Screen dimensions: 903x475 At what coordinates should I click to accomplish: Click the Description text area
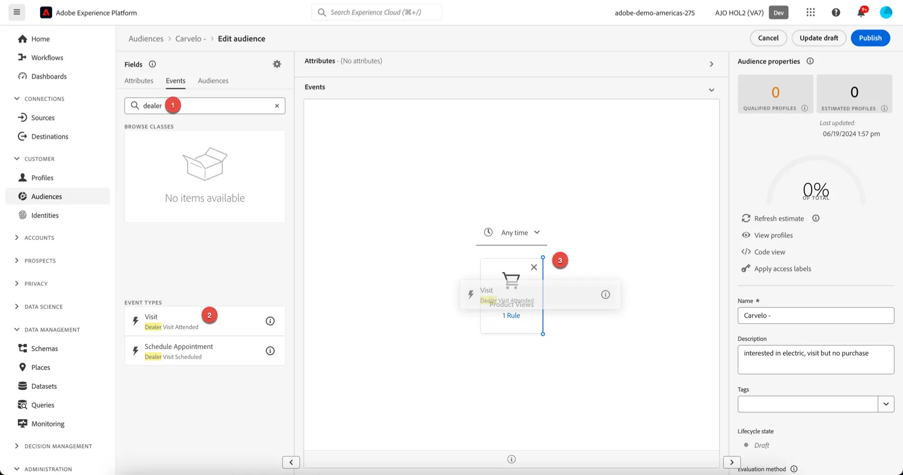click(816, 360)
